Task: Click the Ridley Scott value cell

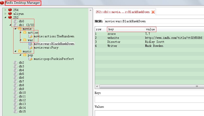Action: coord(155,42)
